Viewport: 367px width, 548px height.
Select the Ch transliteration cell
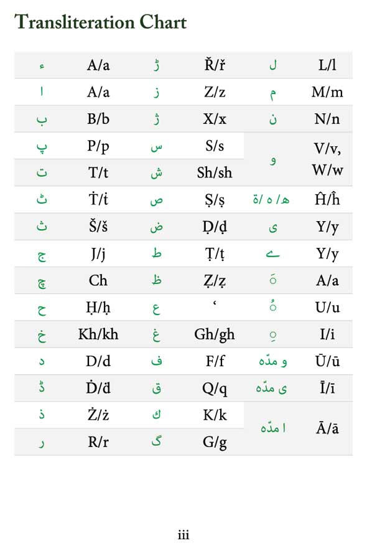pos(98,280)
